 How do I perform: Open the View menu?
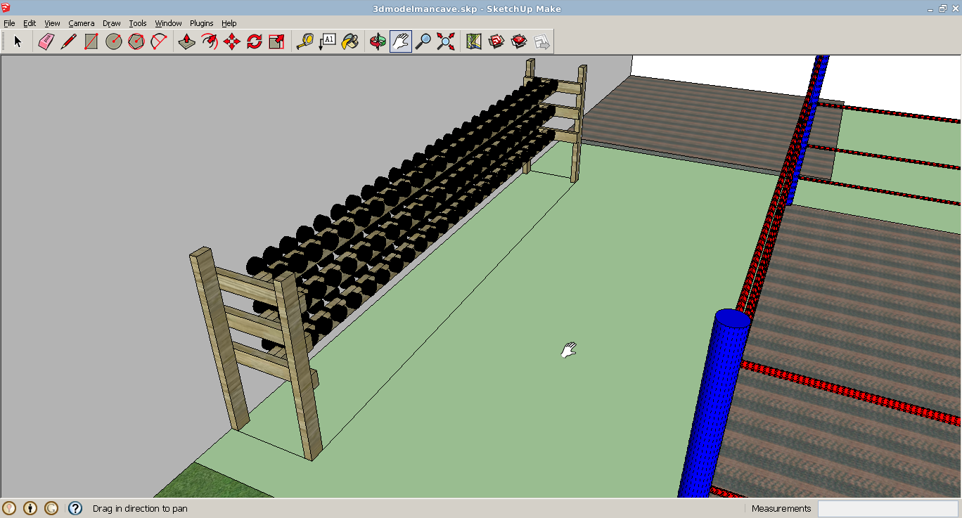52,23
